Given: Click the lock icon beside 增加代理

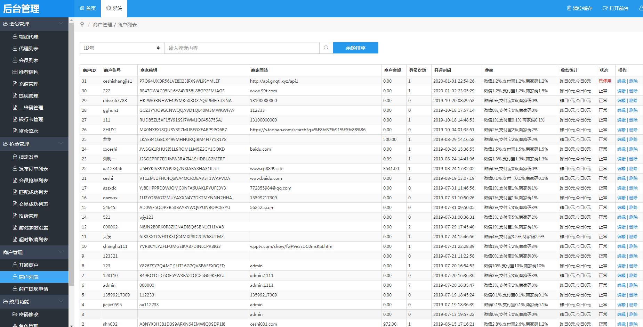Looking at the screenshot, I should click(15, 36).
